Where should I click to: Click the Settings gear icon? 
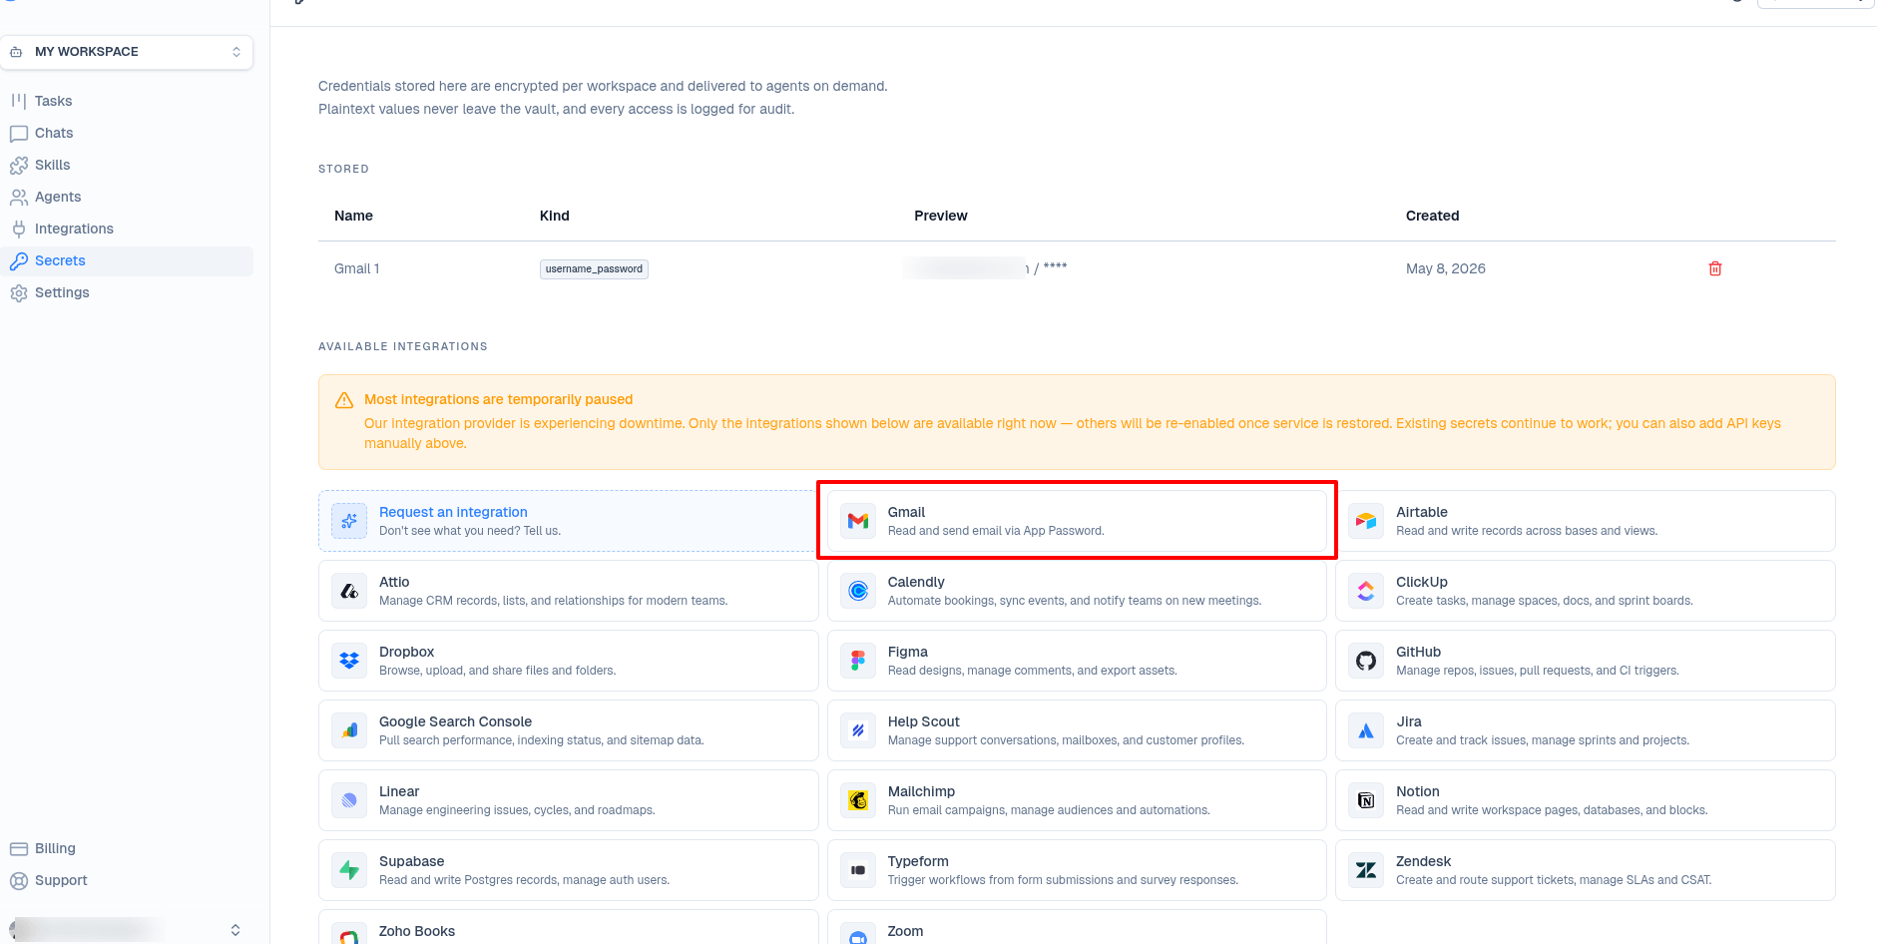coord(19,292)
